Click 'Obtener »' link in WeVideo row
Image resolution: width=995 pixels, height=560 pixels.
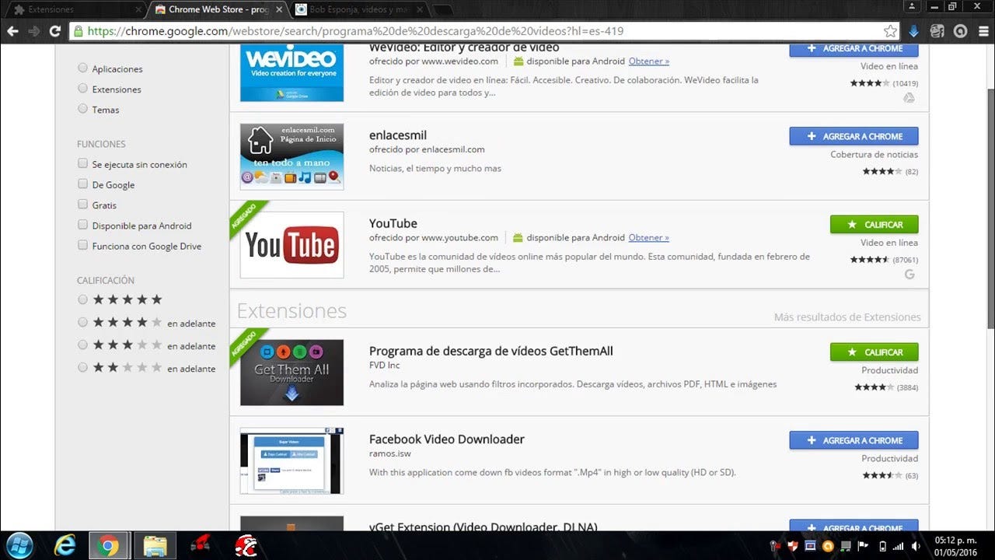click(x=649, y=61)
